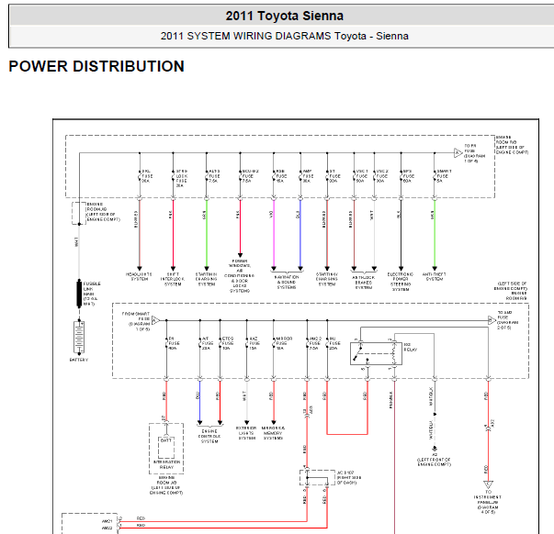The width and height of the screenshot is (554, 534).
Task: Click the '2011 Toyota Sienna' title heading
Action: point(285,16)
